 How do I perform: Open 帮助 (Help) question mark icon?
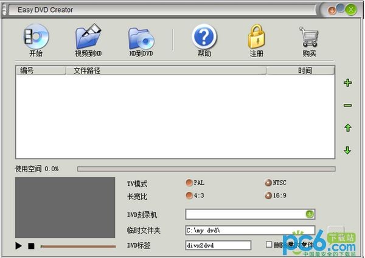[204, 36]
